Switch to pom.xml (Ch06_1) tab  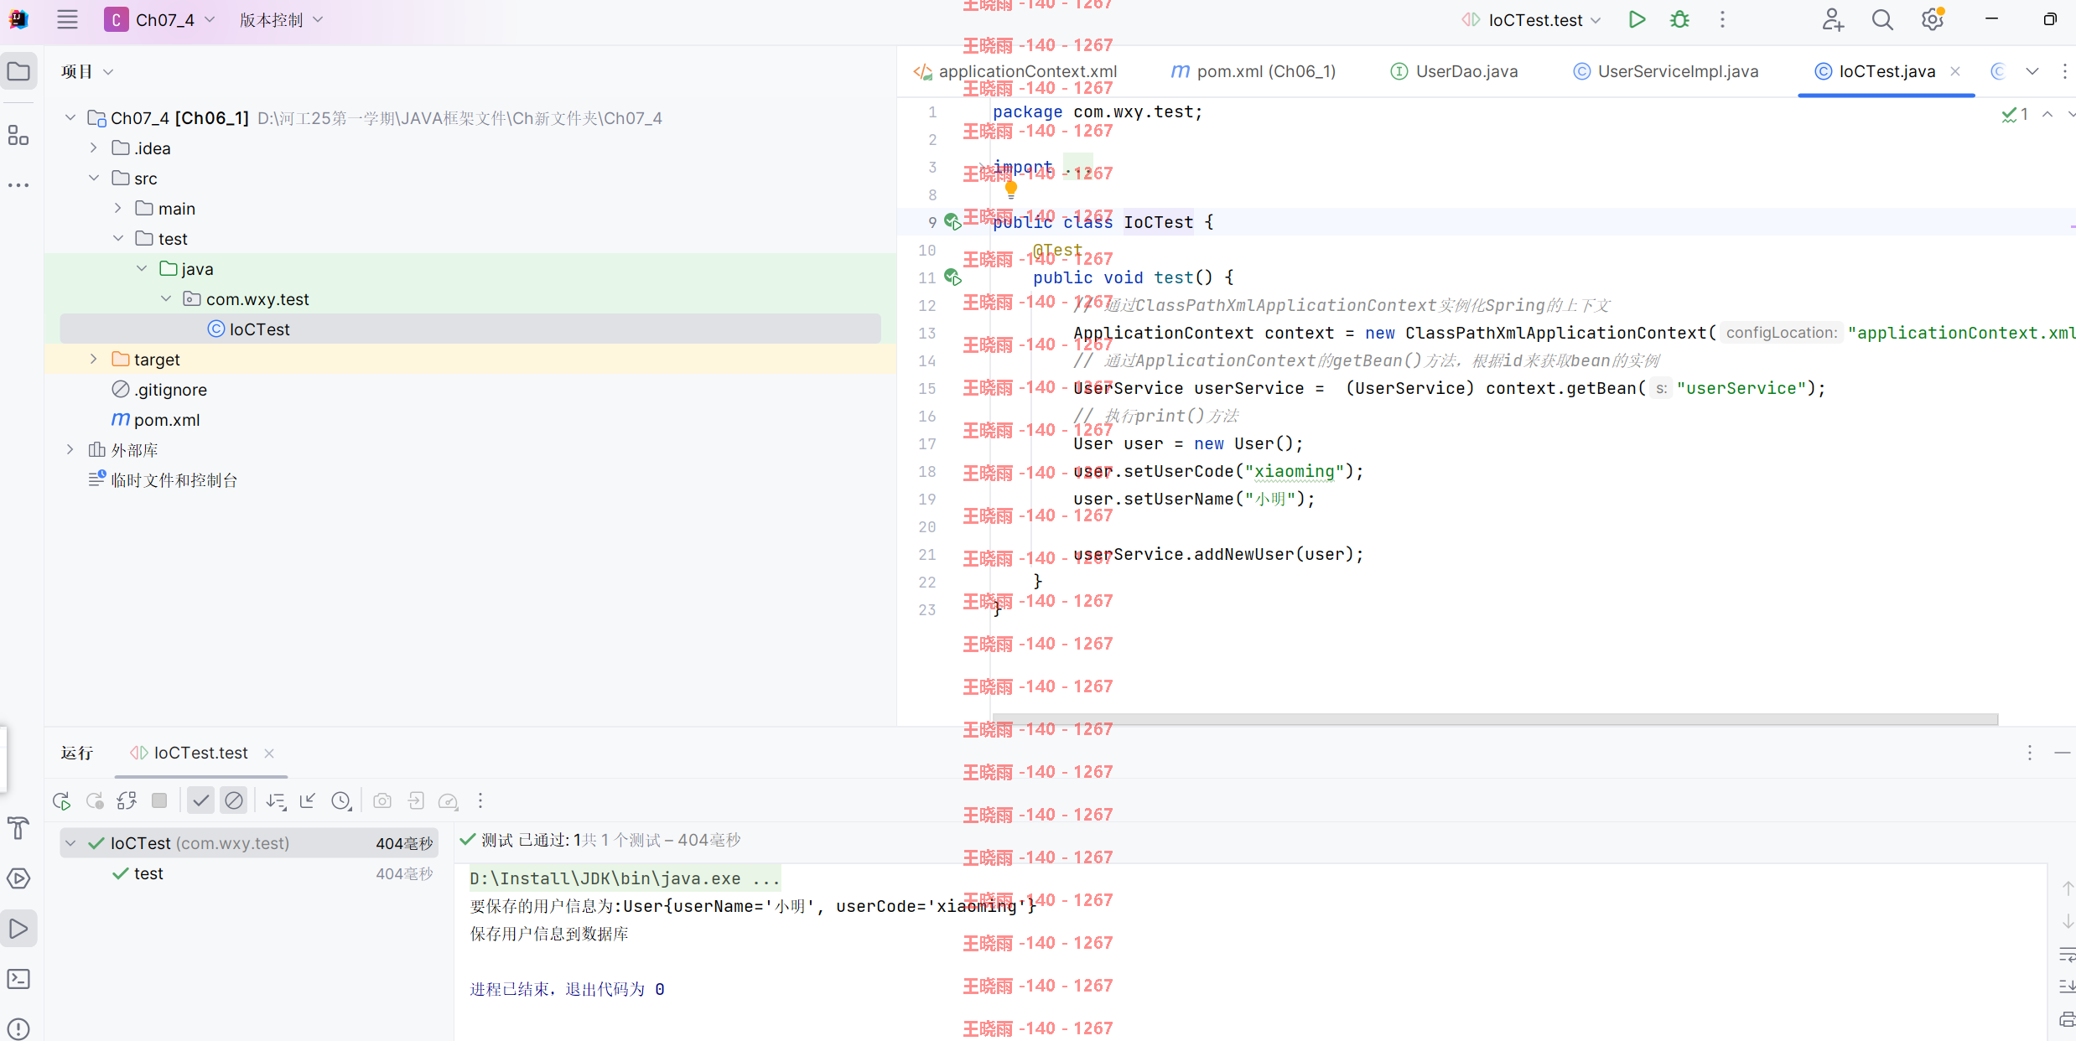point(1253,71)
